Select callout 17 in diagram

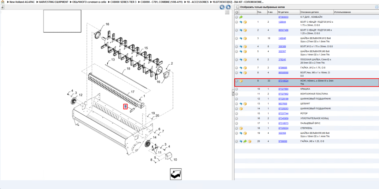coord(132,92)
